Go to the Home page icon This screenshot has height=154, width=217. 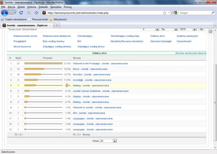coord(36,13)
